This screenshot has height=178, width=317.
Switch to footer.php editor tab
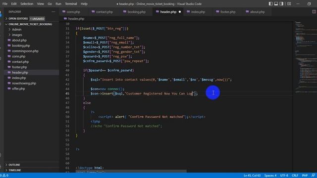click(x=228, y=12)
